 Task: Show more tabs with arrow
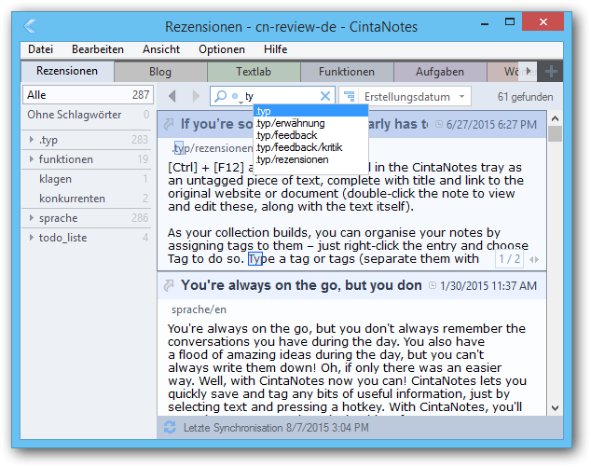tap(528, 71)
